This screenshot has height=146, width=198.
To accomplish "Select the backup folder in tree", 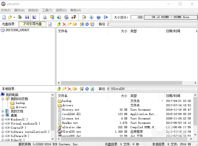I will [x=20, y=103].
